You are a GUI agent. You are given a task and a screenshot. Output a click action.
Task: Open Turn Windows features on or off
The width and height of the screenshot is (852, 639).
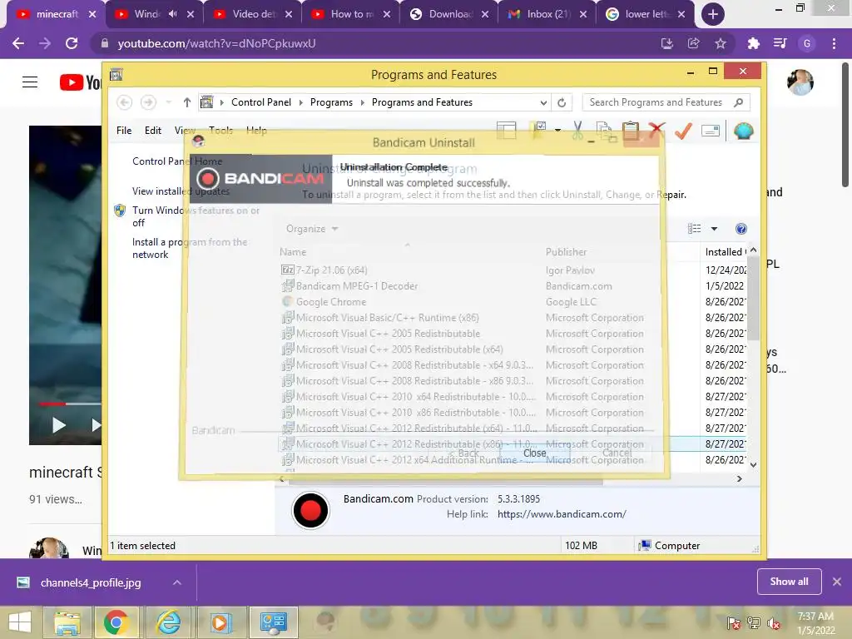pos(196,216)
